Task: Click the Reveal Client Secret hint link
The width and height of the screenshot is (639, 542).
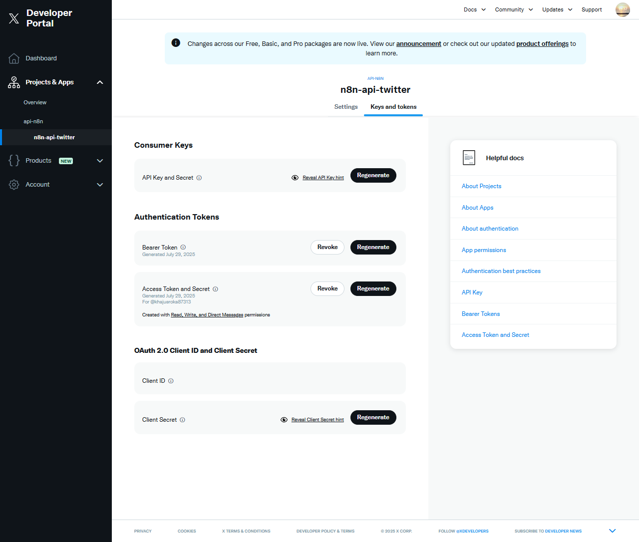Action: (x=318, y=420)
